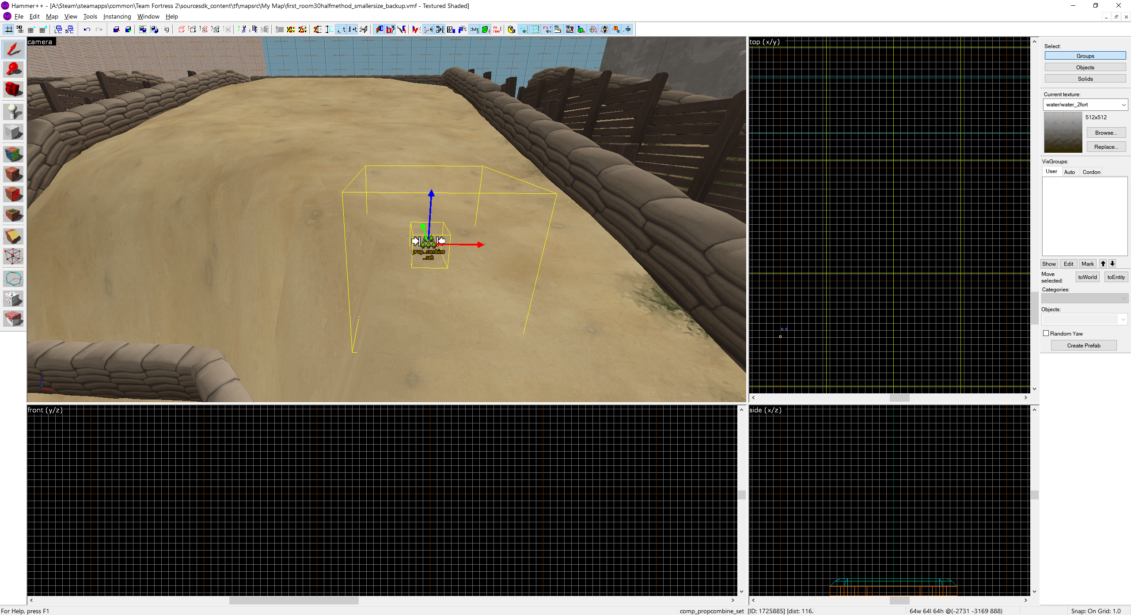Expand the Current texture dropdown
1131x615 pixels.
[x=1123, y=105]
